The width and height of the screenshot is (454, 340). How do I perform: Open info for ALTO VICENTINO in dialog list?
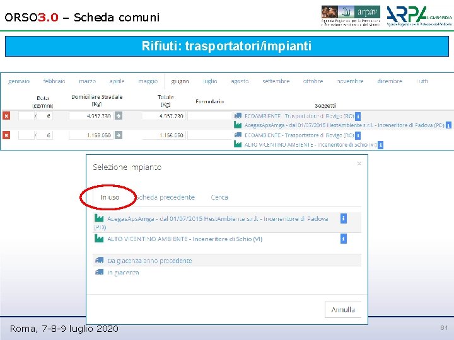(x=344, y=239)
